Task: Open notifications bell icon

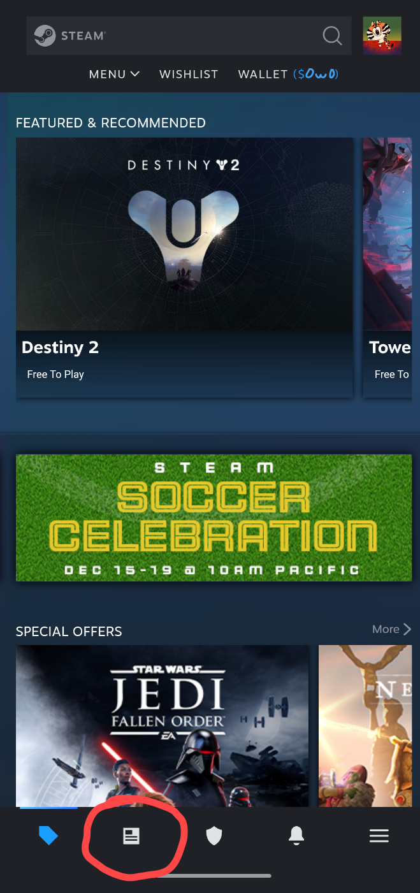Action: tap(296, 836)
